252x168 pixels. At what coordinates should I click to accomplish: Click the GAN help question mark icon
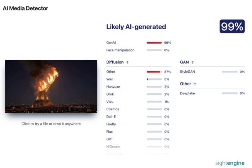pos(193,62)
